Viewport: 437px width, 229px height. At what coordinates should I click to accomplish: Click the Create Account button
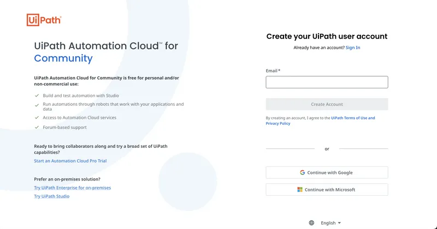point(327,104)
